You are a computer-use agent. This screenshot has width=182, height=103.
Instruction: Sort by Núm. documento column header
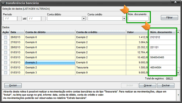click(x=163, y=32)
